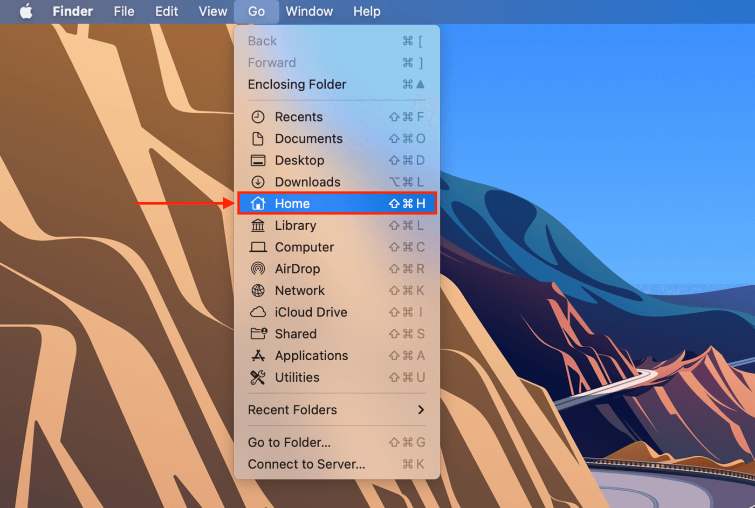This screenshot has width=755, height=508.
Task: Click the Computer laptop icon
Action: click(x=258, y=247)
